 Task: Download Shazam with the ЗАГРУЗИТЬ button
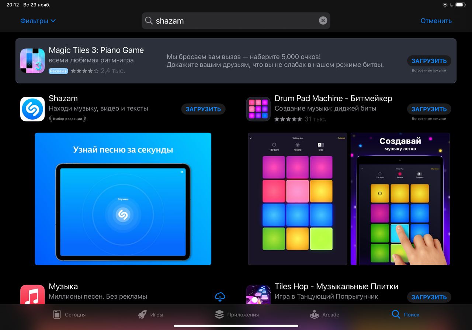pyautogui.click(x=203, y=109)
